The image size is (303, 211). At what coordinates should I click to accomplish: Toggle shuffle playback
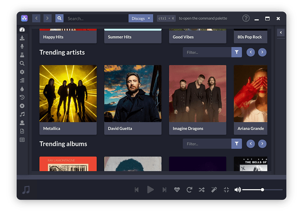point(202,190)
